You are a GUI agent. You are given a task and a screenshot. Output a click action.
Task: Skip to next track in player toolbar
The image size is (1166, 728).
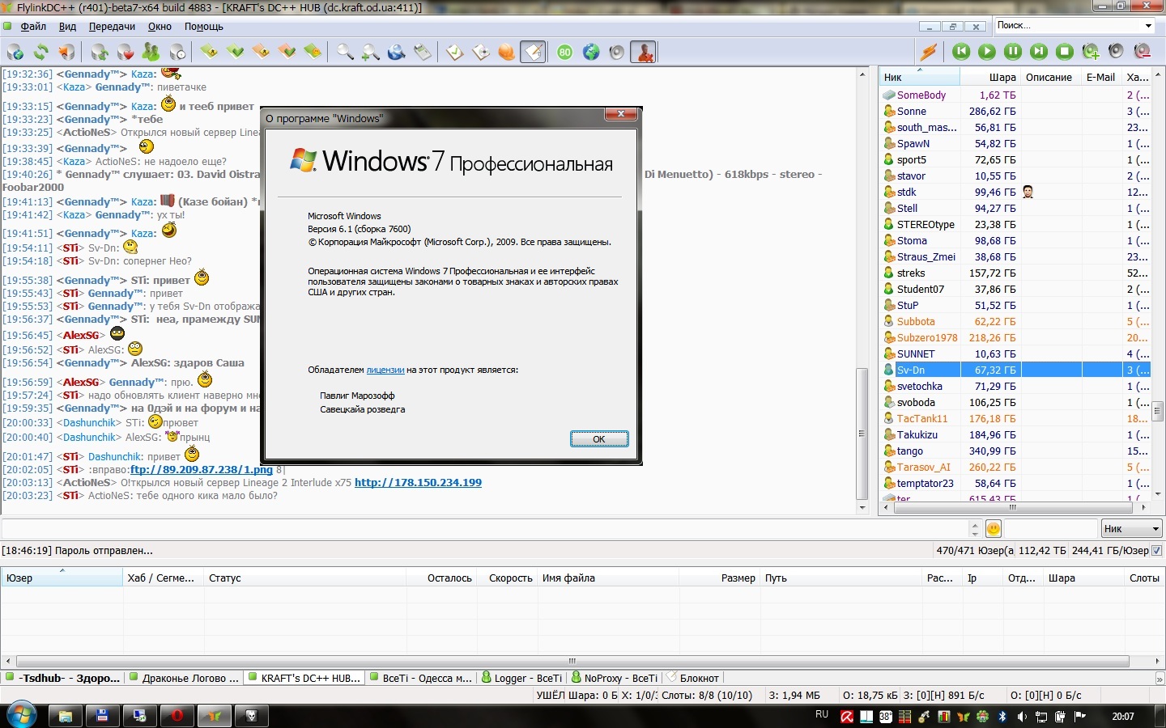[x=1039, y=52]
